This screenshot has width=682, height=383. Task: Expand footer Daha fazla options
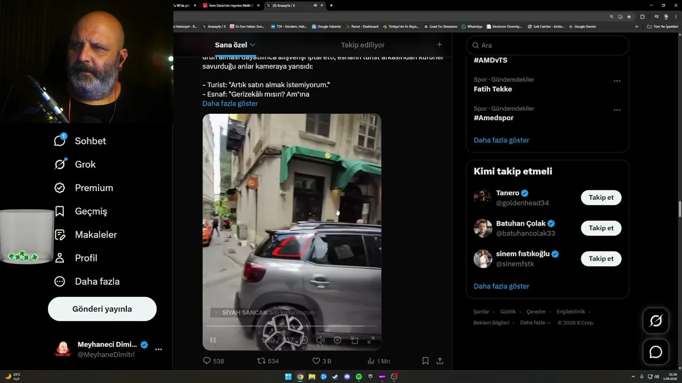535,323
